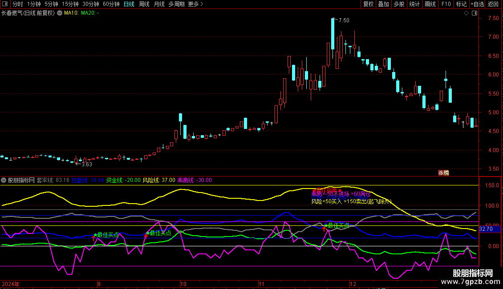Click the first green 最佳买点 star marker
503x289 pixels.
pos(95,234)
